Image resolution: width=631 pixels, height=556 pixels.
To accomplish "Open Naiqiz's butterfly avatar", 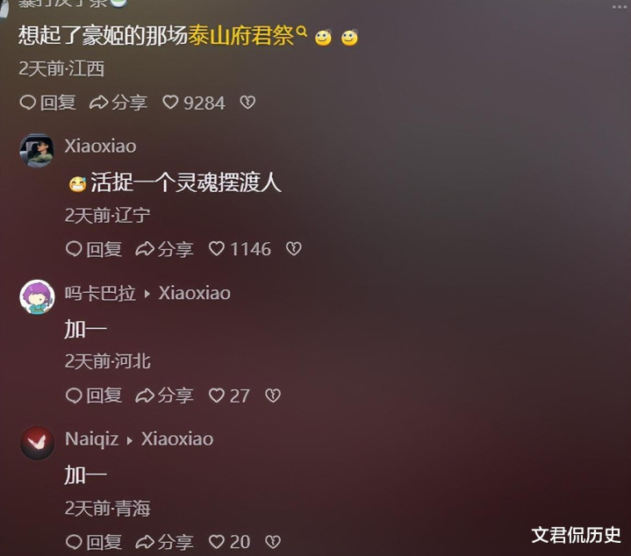I will click(37, 443).
